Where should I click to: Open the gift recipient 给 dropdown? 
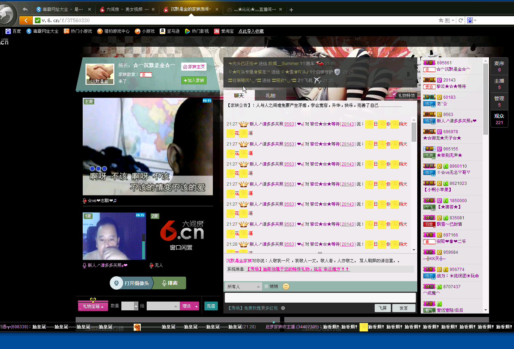(163, 306)
